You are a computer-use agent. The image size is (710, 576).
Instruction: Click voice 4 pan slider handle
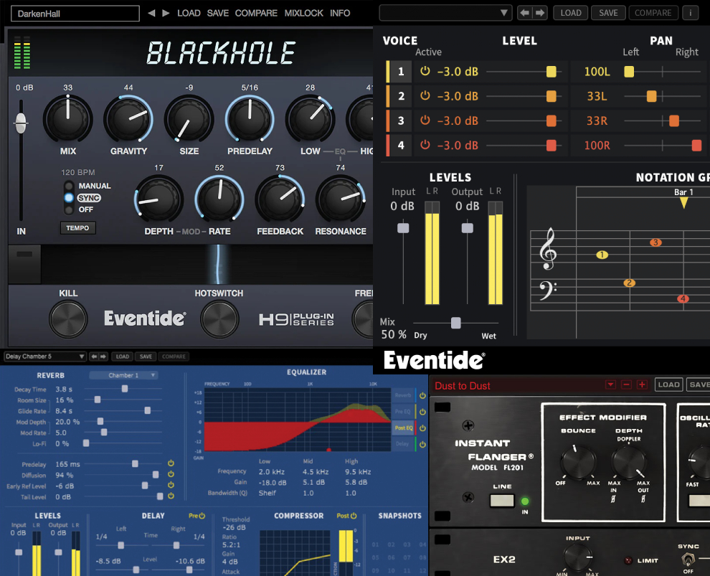pyautogui.click(x=696, y=145)
